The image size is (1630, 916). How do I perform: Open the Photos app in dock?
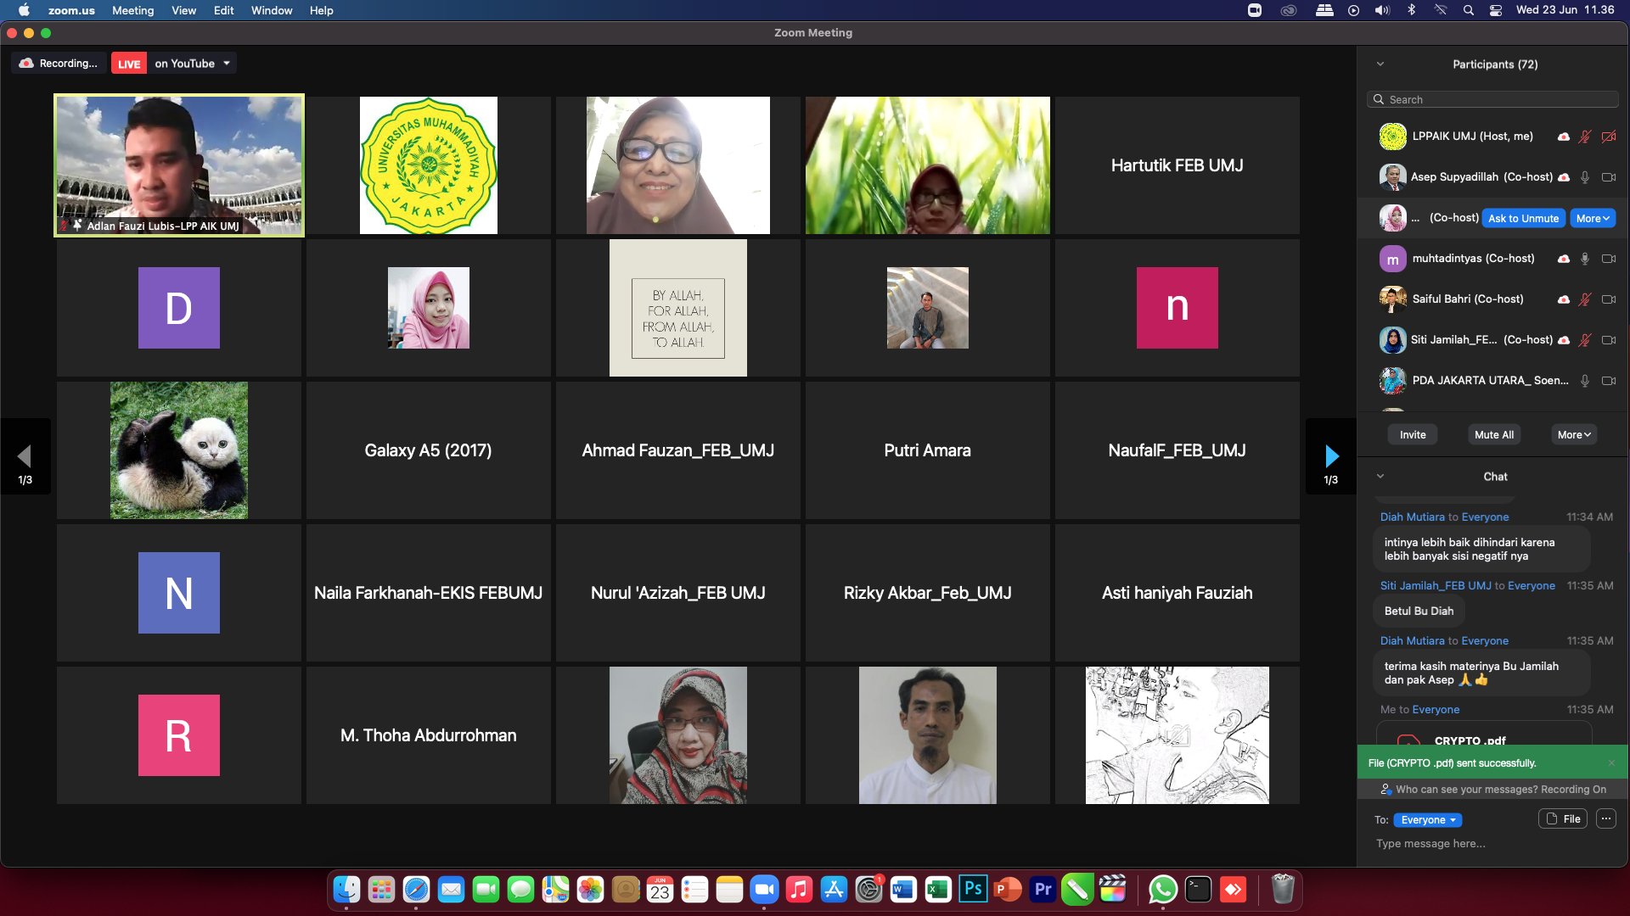pyautogui.click(x=590, y=889)
